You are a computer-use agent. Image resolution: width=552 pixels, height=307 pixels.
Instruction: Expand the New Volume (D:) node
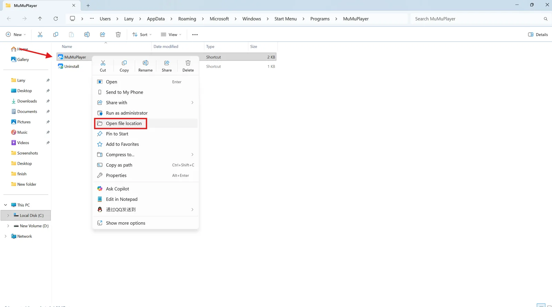tap(8, 226)
